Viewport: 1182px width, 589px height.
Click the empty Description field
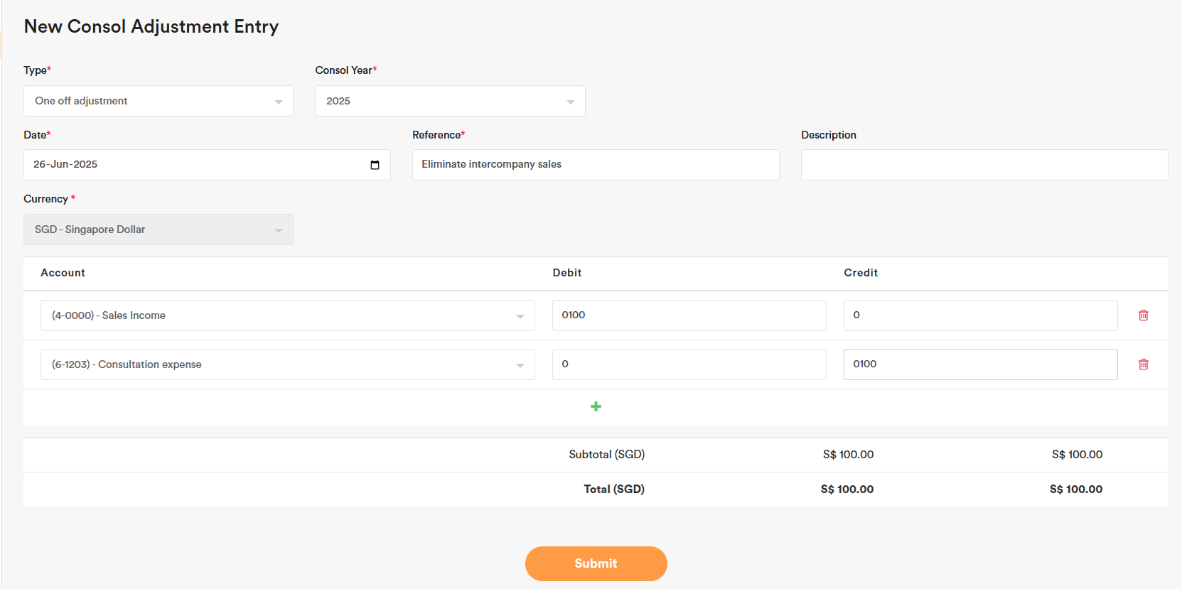tap(984, 165)
